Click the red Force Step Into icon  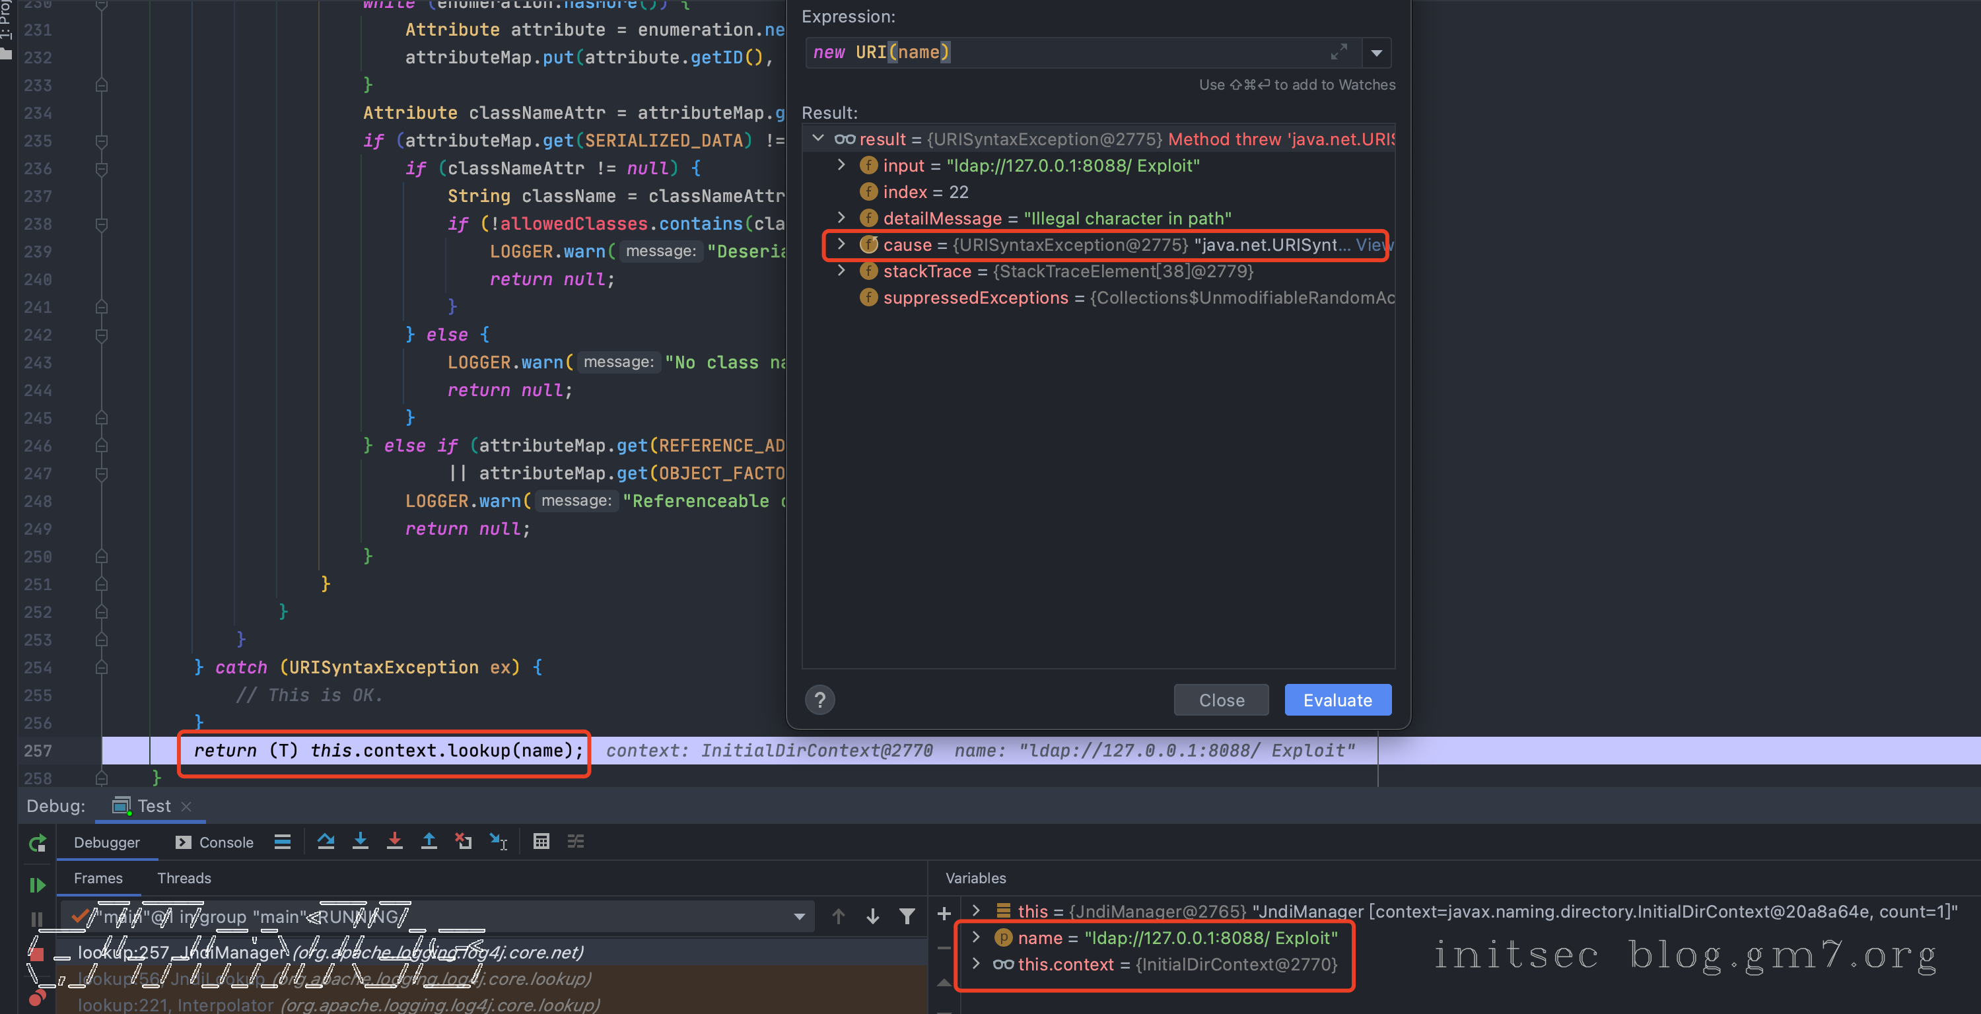[394, 842]
